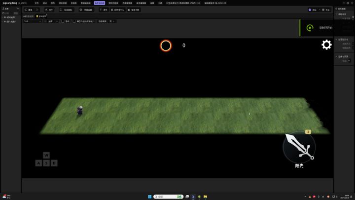
Task: Collapse the second section in properties panel
Action: tap(336, 39)
